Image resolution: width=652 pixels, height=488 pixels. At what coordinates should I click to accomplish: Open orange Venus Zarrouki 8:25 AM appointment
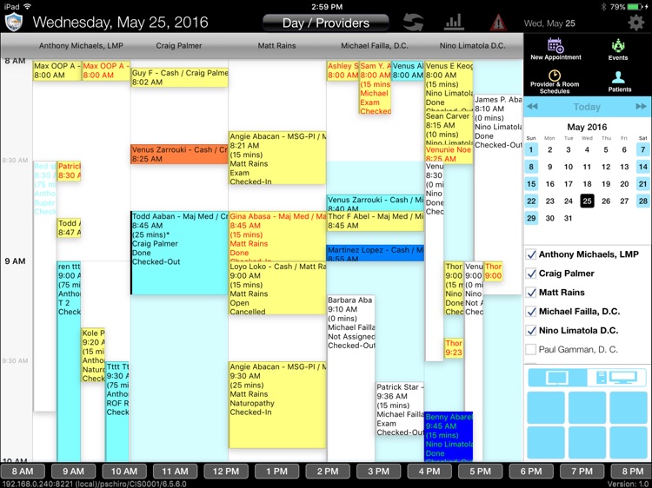[180, 154]
